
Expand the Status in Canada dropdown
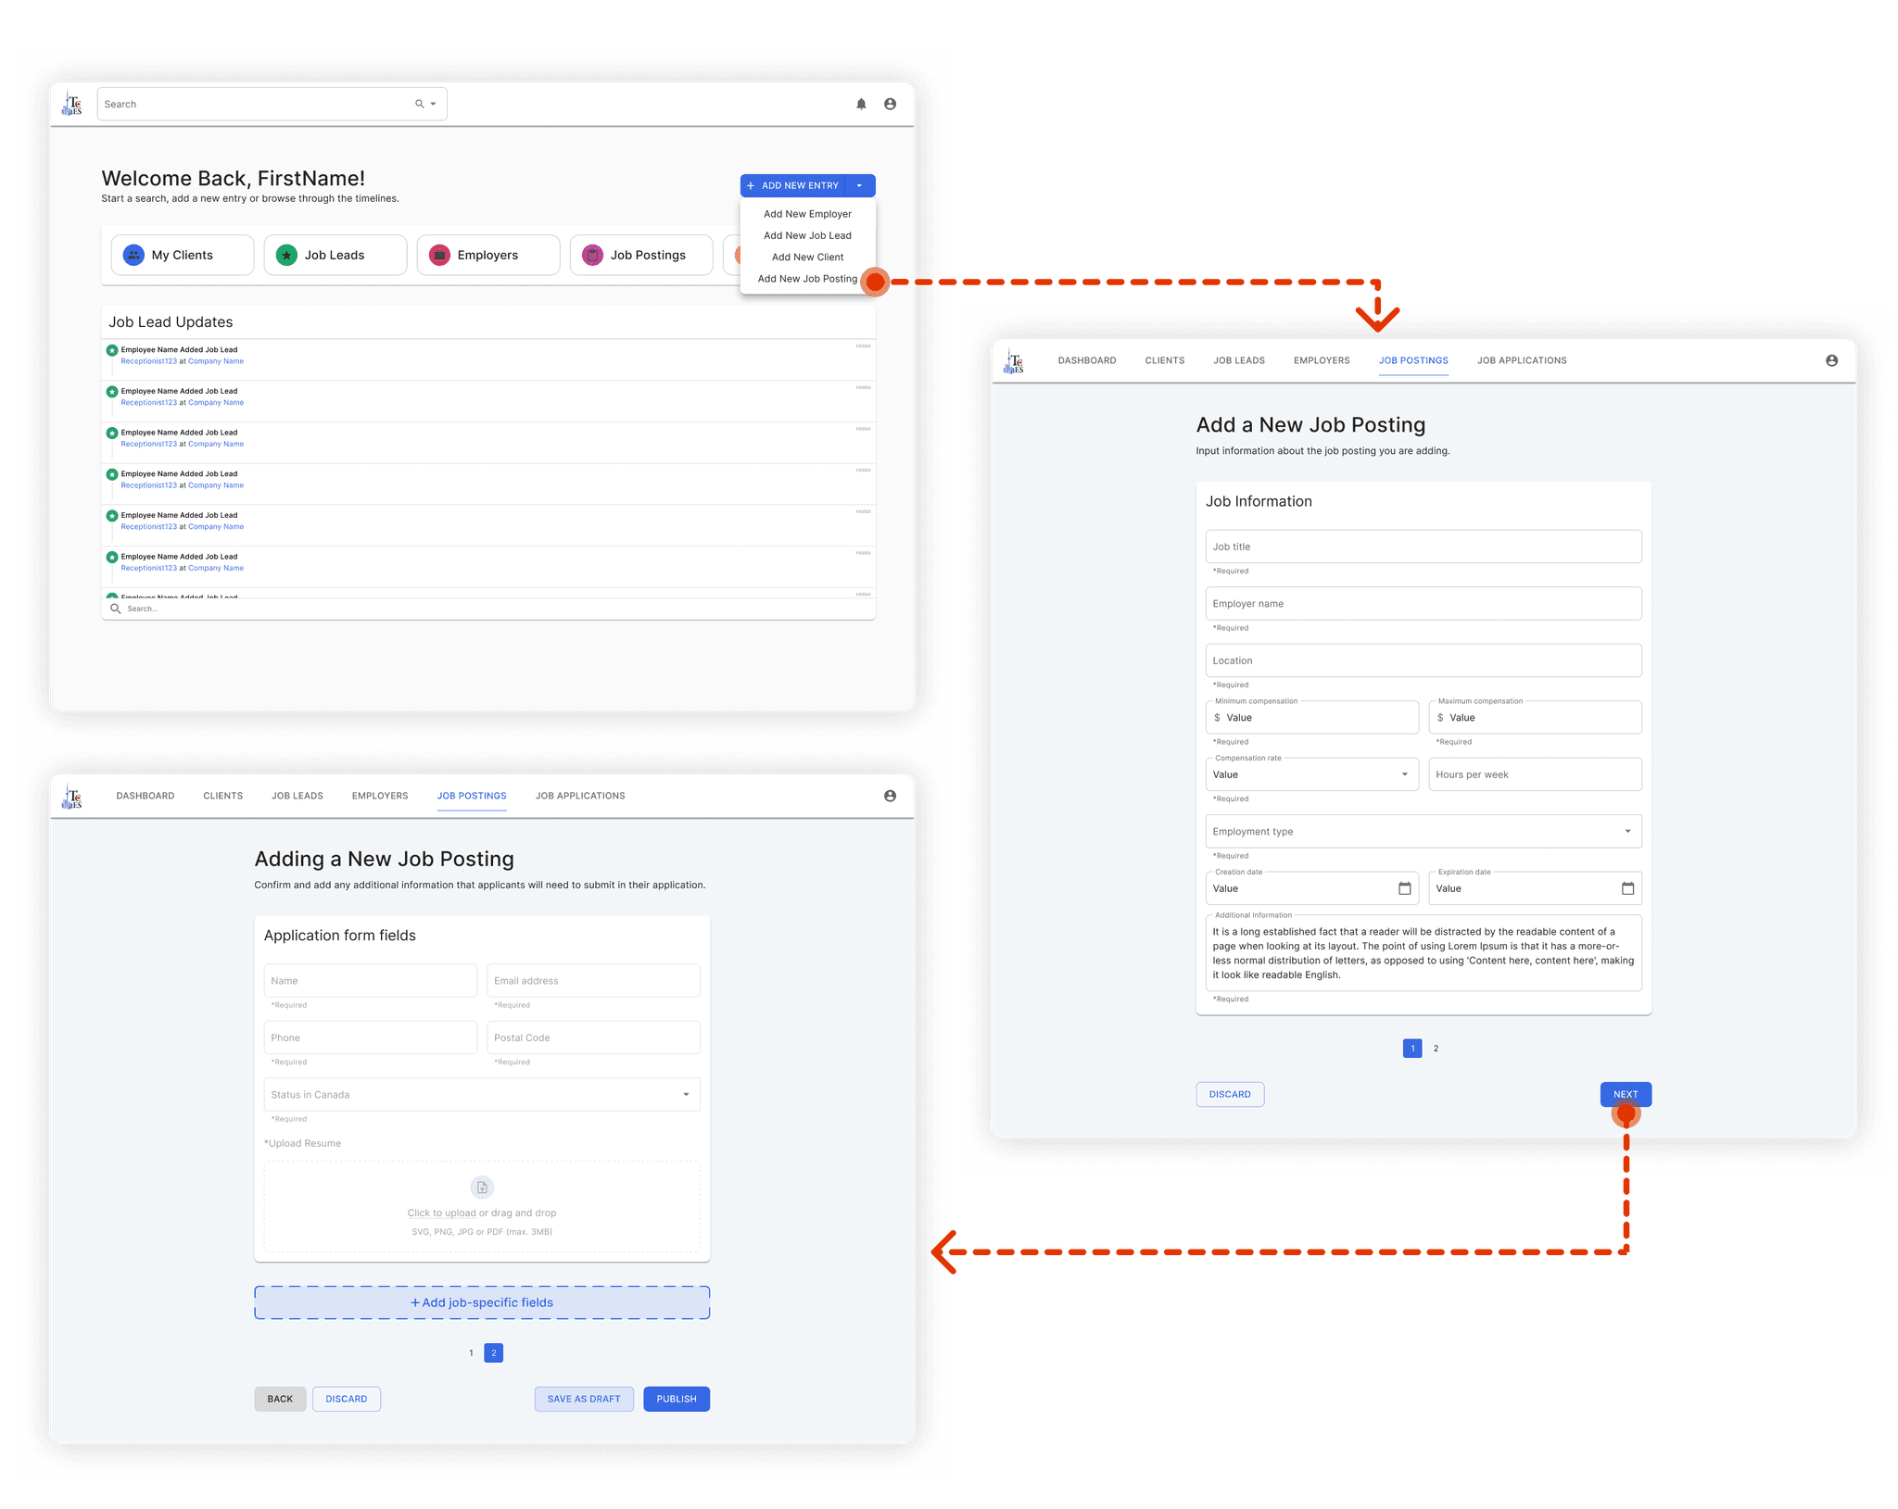point(686,1095)
